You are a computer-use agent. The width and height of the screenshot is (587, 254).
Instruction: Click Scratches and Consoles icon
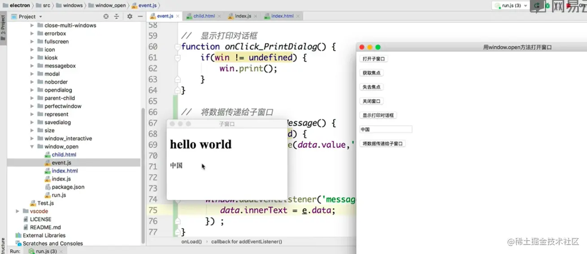18,244
